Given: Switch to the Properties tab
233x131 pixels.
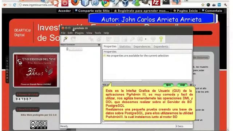Looking at the screenshot, I should click(110, 46).
